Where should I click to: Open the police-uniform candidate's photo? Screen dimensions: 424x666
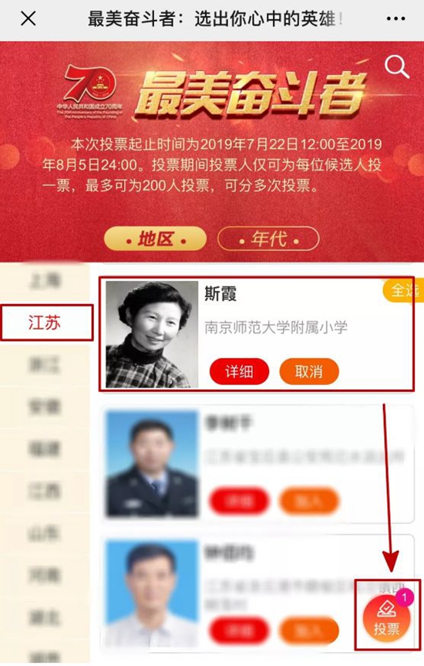click(152, 464)
